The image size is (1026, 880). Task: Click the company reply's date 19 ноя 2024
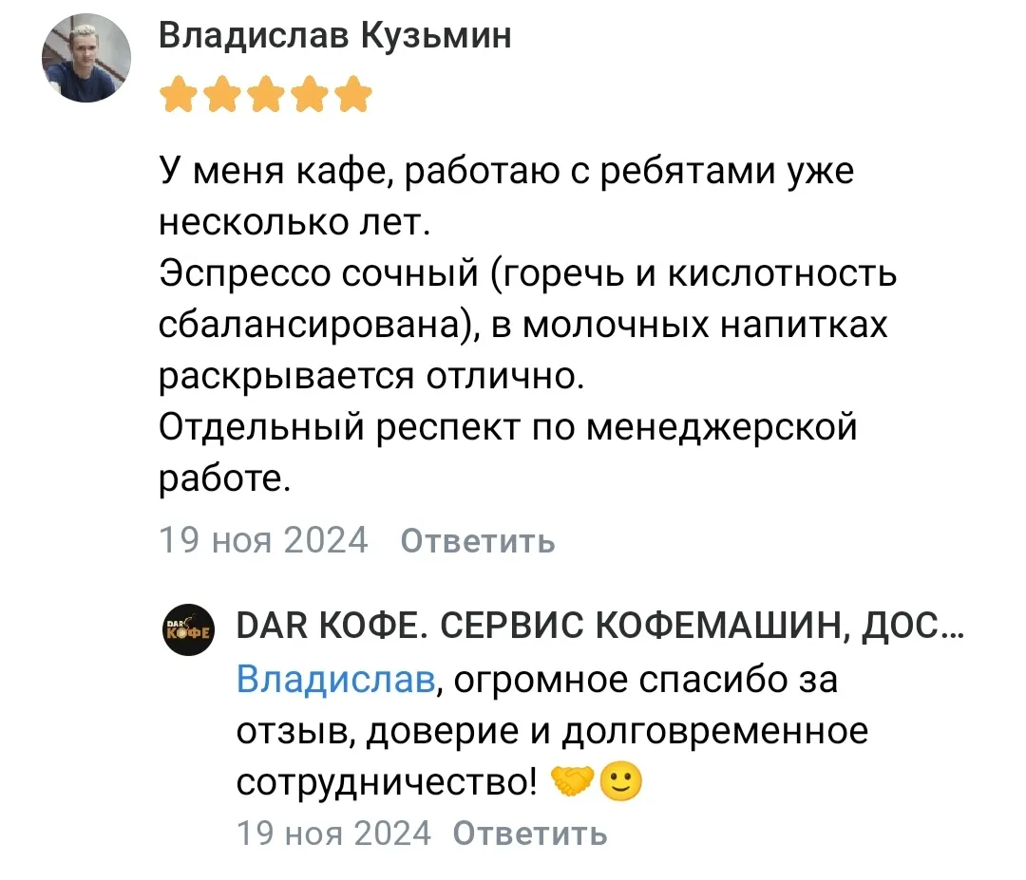(332, 834)
